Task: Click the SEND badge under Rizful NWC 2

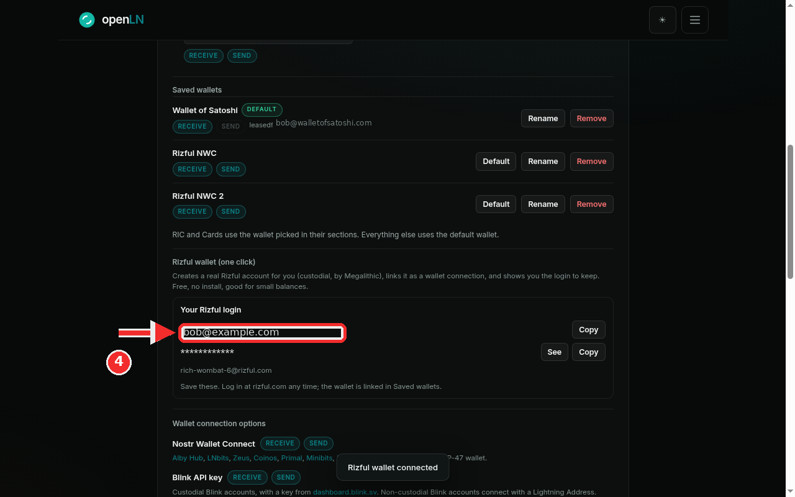Action: pyautogui.click(x=230, y=212)
